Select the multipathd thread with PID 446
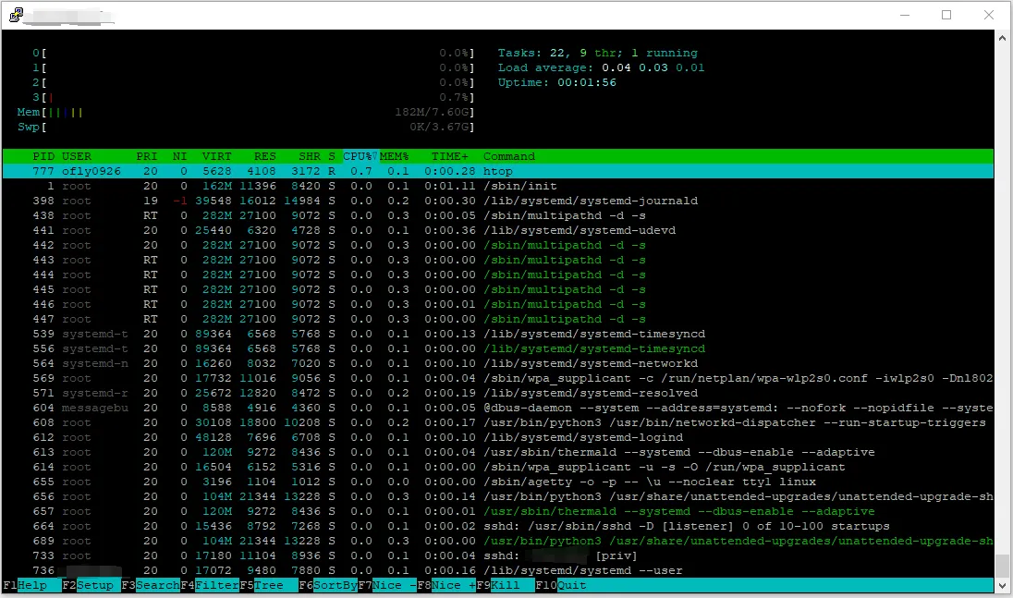The width and height of the screenshot is (1013, 598). click(498, 304)
